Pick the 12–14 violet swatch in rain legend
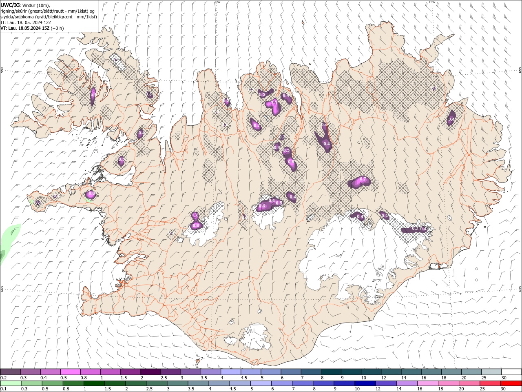The image size is (522, 392). [x=385, y=383]
